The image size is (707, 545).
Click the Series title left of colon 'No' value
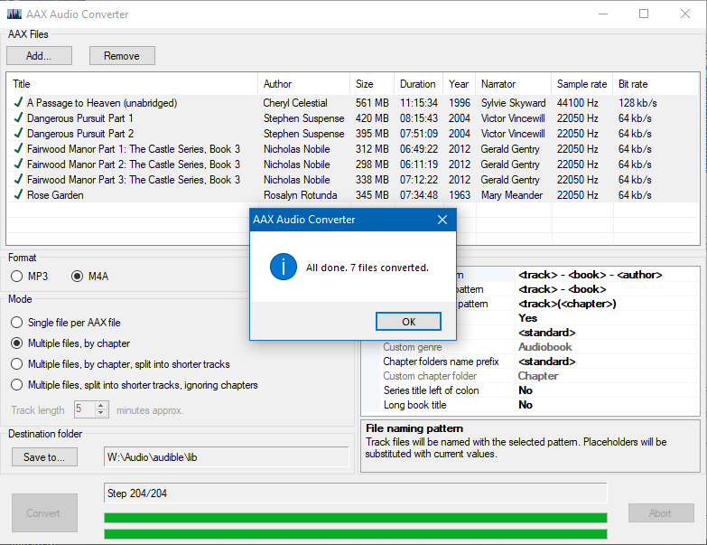click(526, 390)
